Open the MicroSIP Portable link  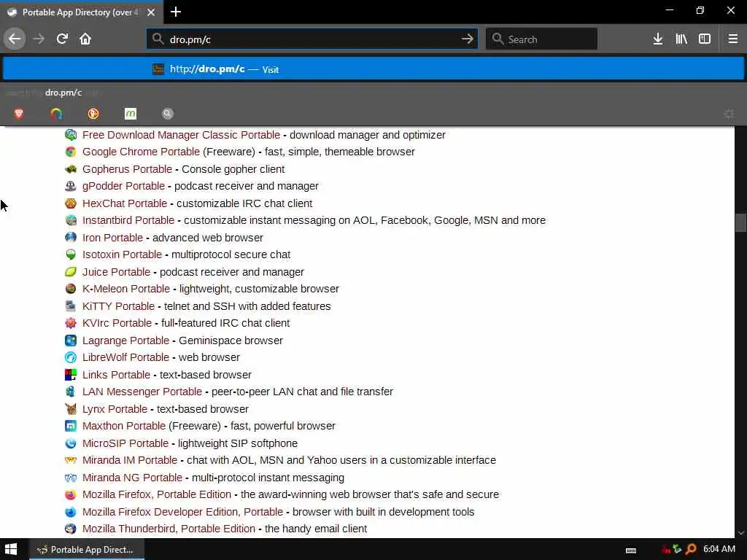[125, 443]
